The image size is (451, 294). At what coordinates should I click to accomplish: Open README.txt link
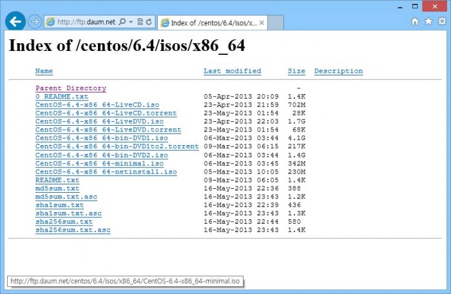coord(57,181)
